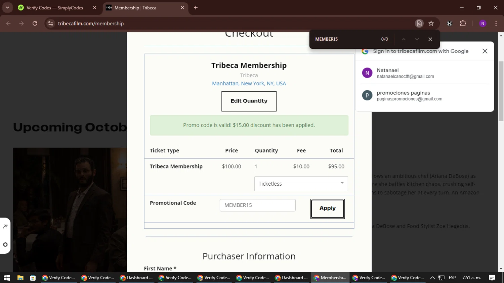504x283 pixels.
Task: Switch to the Membershi... taskbar window
Action: [x=330, y=278]
